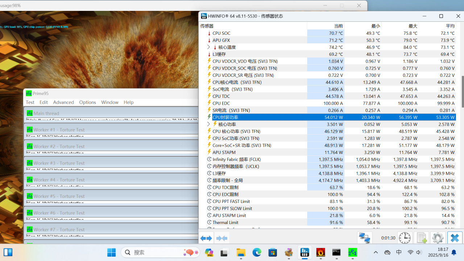Select the SoC电流 (SVI3 TFN) row
464x261 pixels.
(327, 89)
